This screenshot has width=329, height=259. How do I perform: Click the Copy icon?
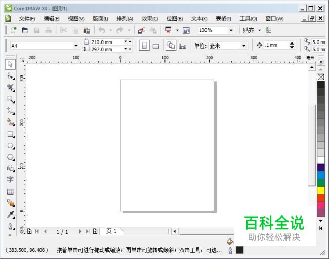[x=75, y=31]
